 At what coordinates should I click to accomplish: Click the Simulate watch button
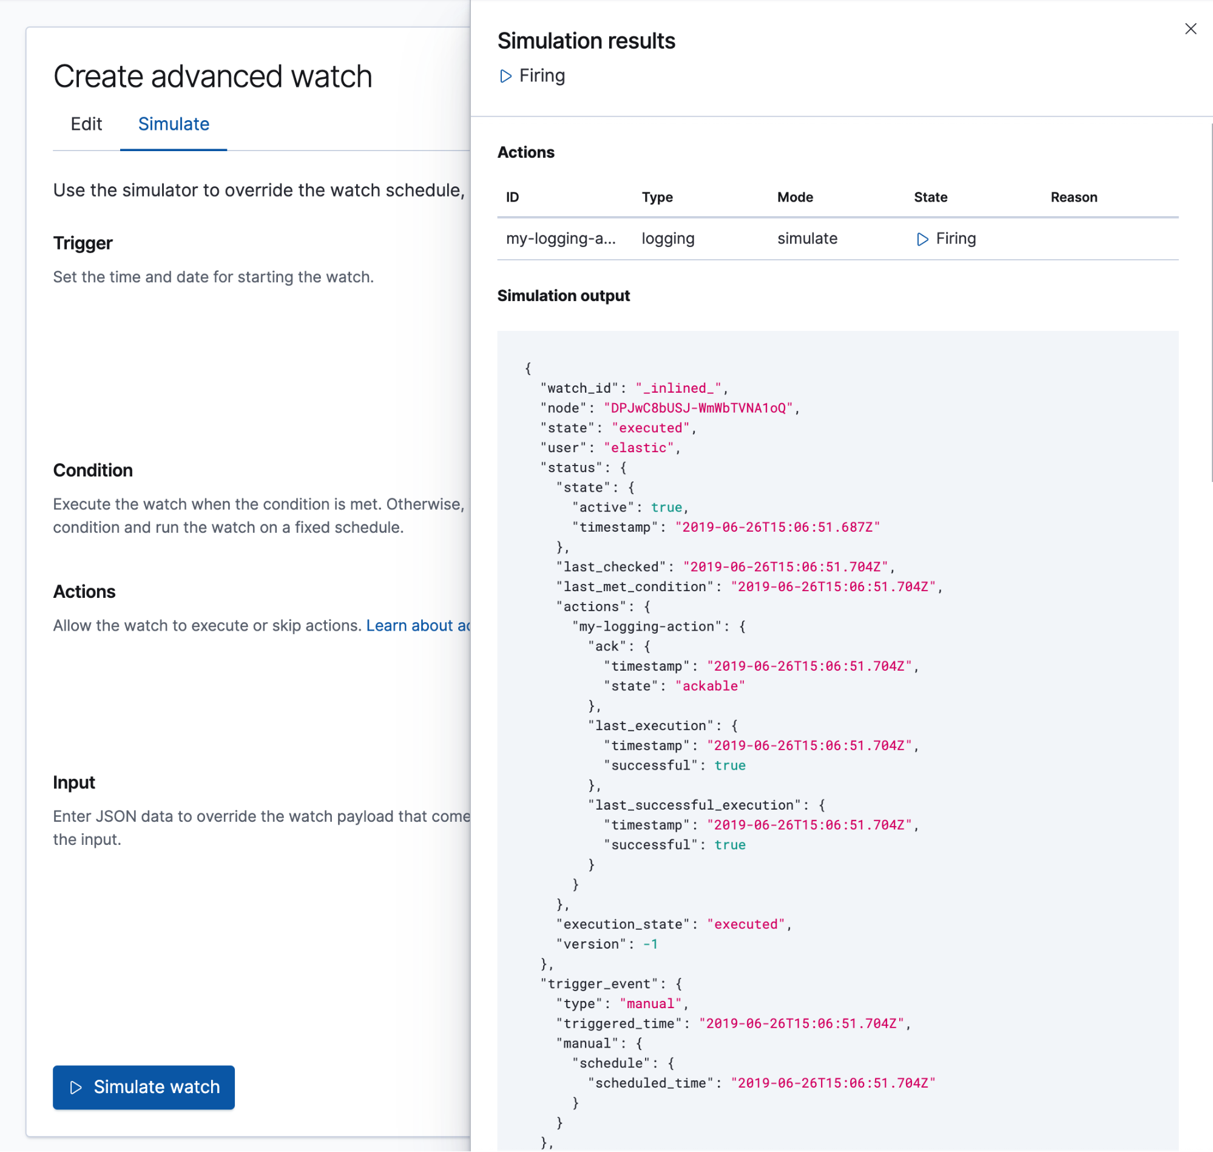click(143, 1087)
